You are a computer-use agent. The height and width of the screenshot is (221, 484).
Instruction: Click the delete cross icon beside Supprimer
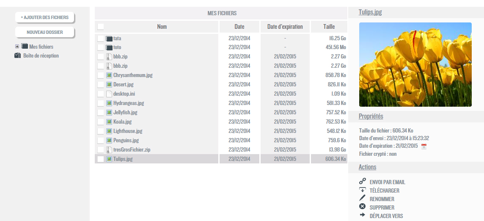(362, 207)
